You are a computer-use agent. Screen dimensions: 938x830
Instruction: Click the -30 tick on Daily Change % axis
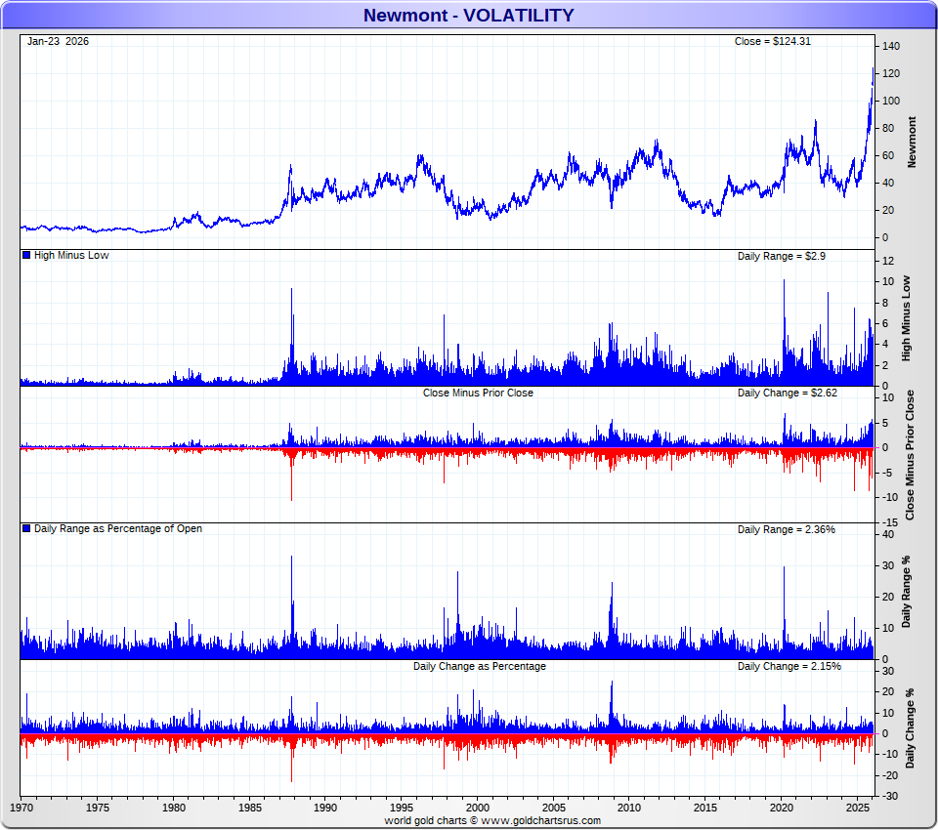point(888,796)
